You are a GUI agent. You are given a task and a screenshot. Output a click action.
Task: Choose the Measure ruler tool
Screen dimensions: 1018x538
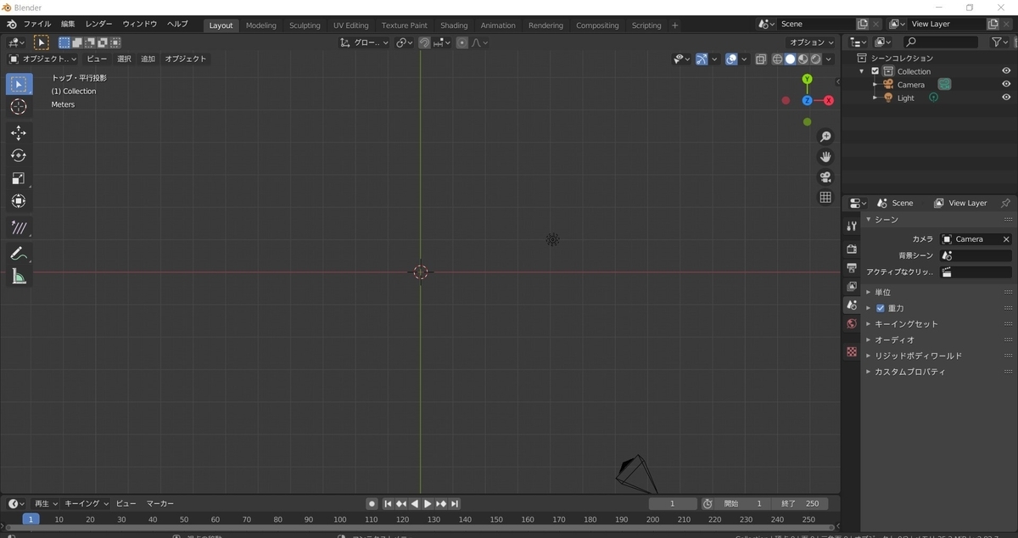(19, 277)
